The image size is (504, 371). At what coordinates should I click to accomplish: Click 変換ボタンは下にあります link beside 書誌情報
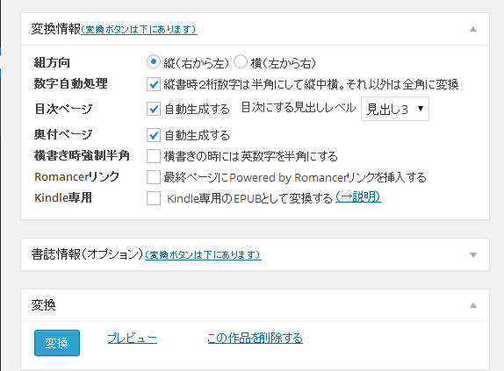tap(203, 255)
